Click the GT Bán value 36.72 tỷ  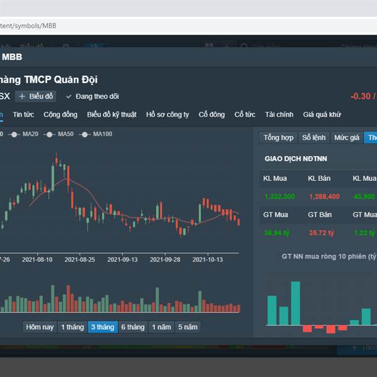tap(321, 232)
